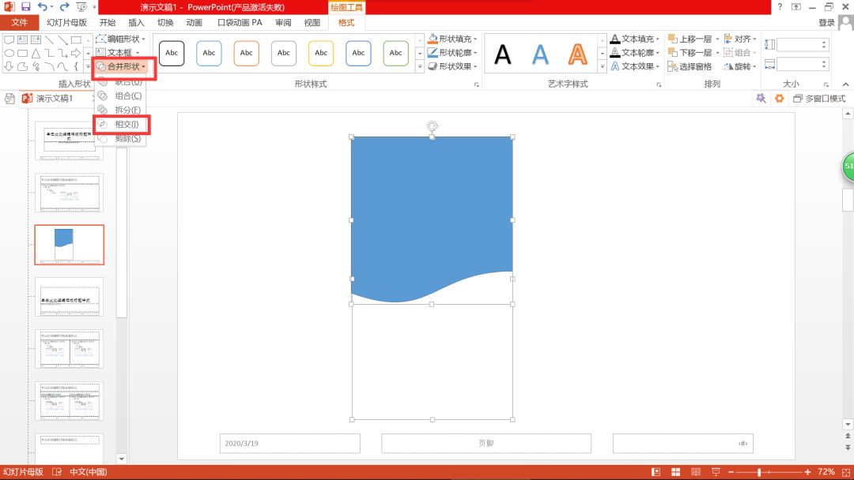Viewport: 854px width, 480px height.
Task: Click the zoom slider in the status bar
Action: 759,472
